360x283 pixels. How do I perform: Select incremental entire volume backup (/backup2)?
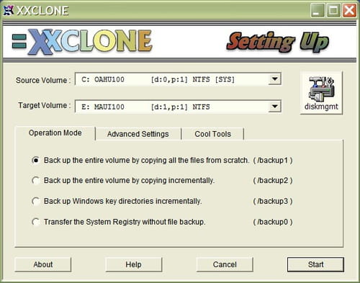click(36, 181)
